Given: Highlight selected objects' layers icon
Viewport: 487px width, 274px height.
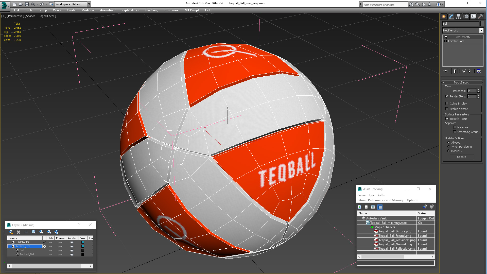Looking at the screenshot, I should (x=41, y=232).
